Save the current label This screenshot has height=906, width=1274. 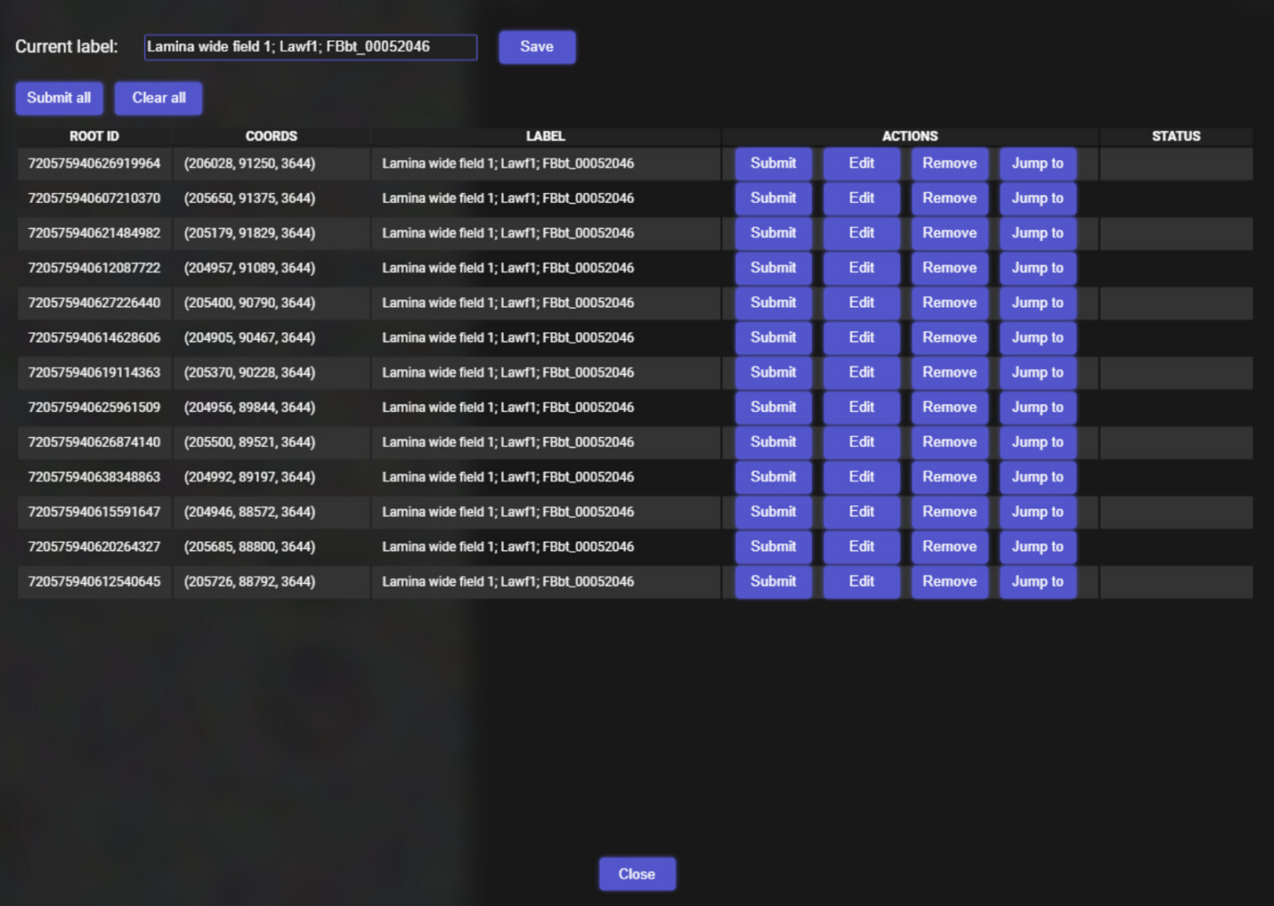537,47
